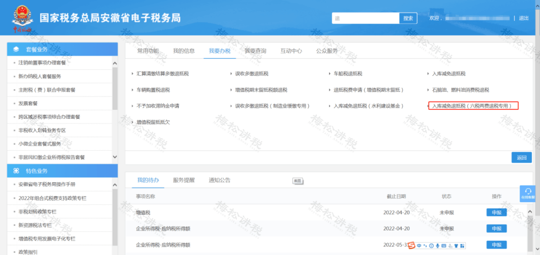The width and height of the screenshot is (540, 255).
Task: Open 不予加收滞纳金申请 link
Action: coord(157,106)
